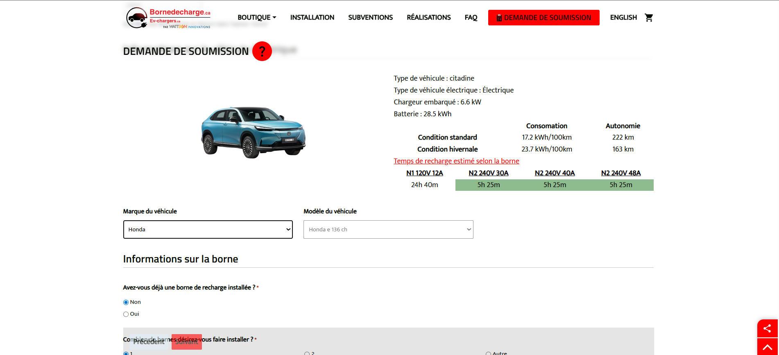
Task: Expand the BOUTIQUE menu
Action: (x=257, y=18)
